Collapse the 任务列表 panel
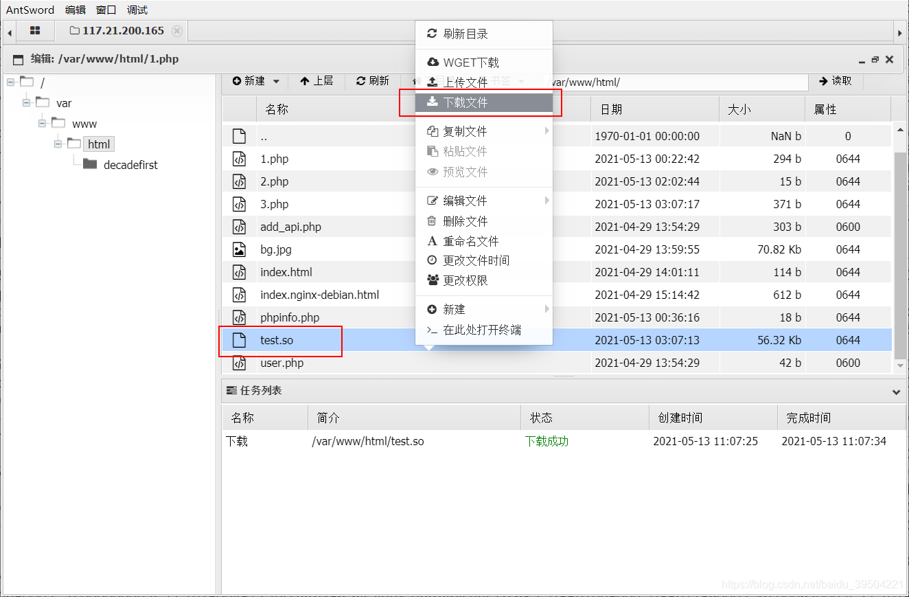The image size is (909, 597). coord(896,391)
